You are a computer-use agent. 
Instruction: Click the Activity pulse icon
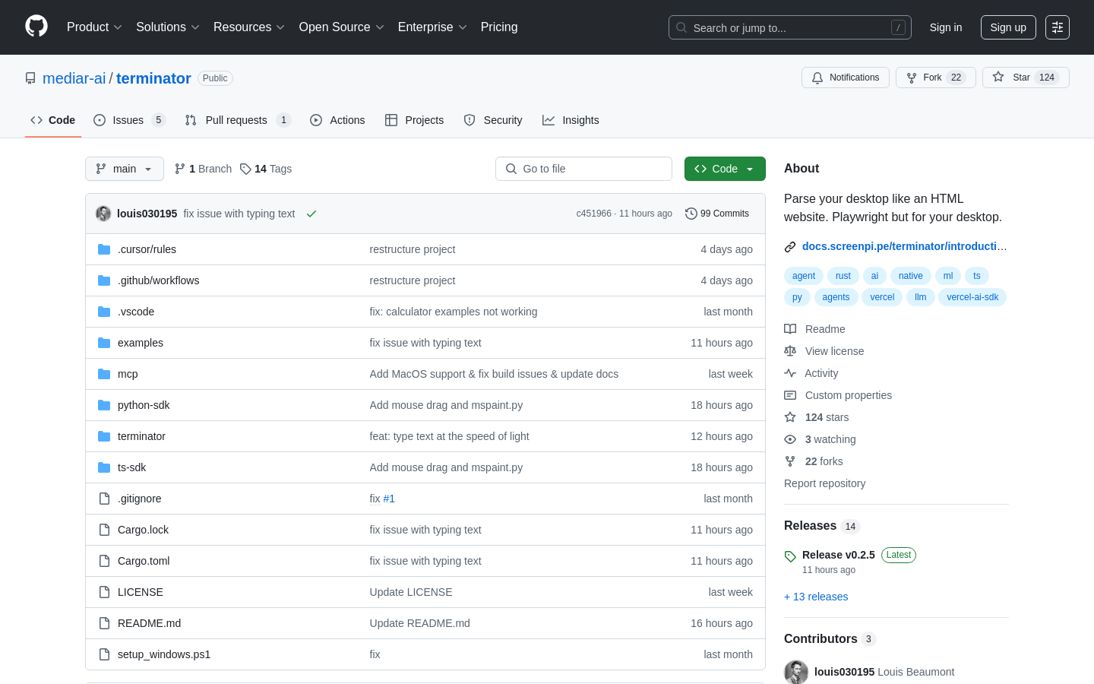point(790,373)
